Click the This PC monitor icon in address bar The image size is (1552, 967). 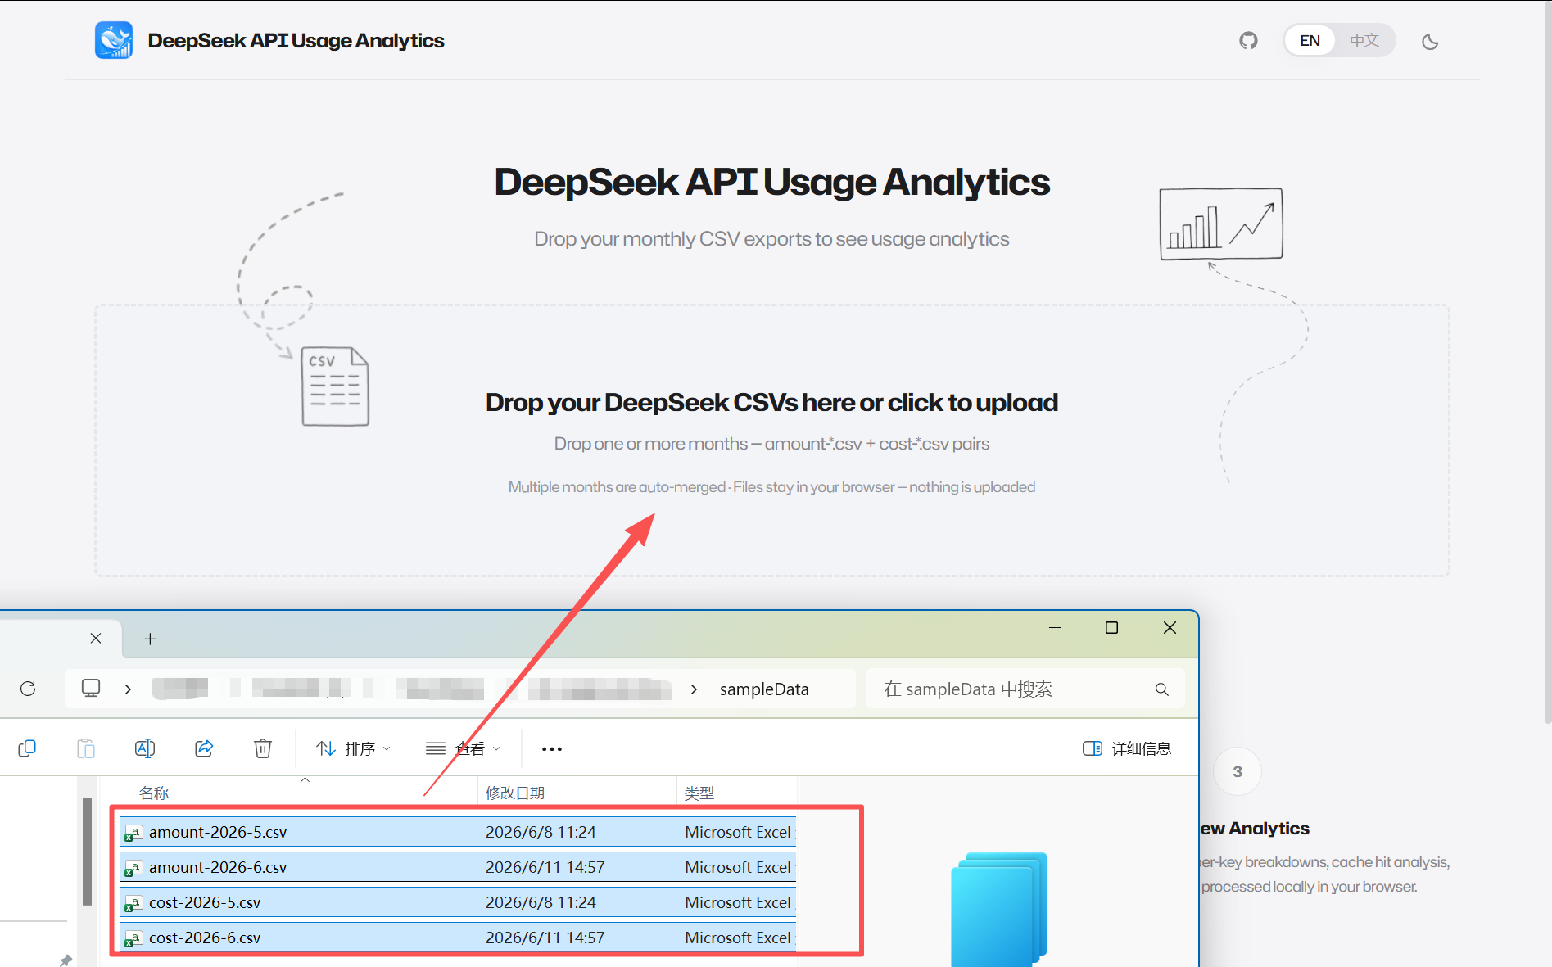coord(91,688)
